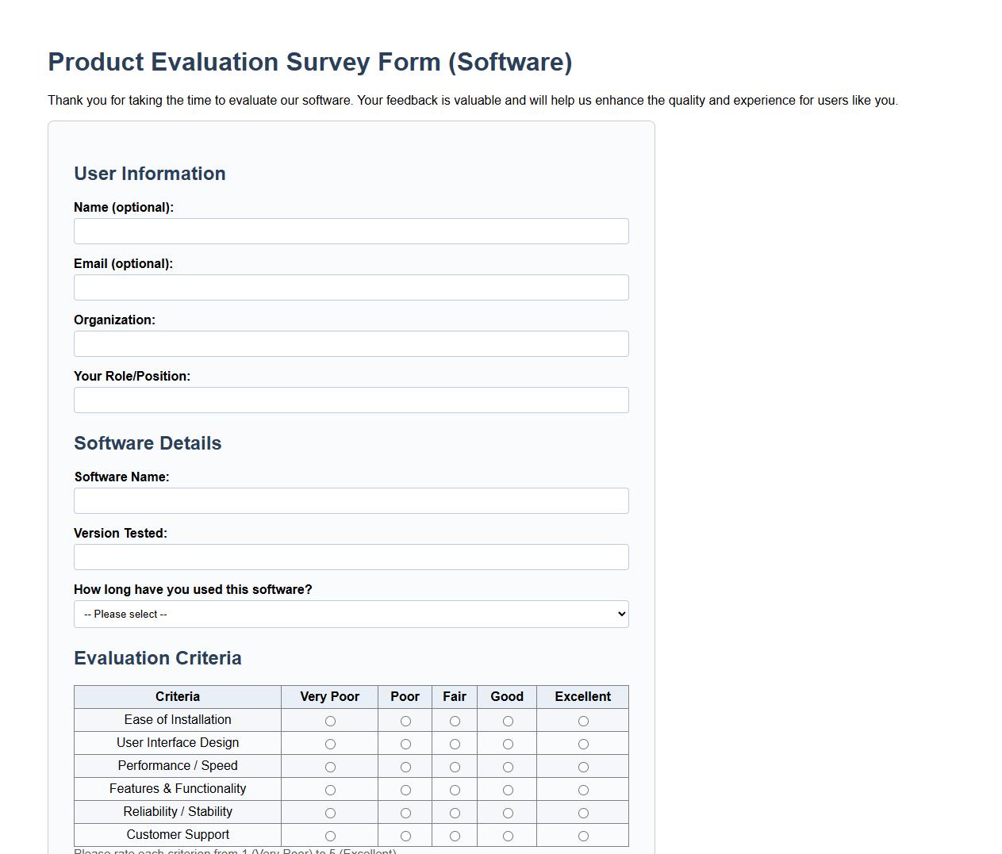This screenshot has width=1002, height=854.
Task: Click the Software Name text box
Action: pyautogui.click(x=351, y=500)
